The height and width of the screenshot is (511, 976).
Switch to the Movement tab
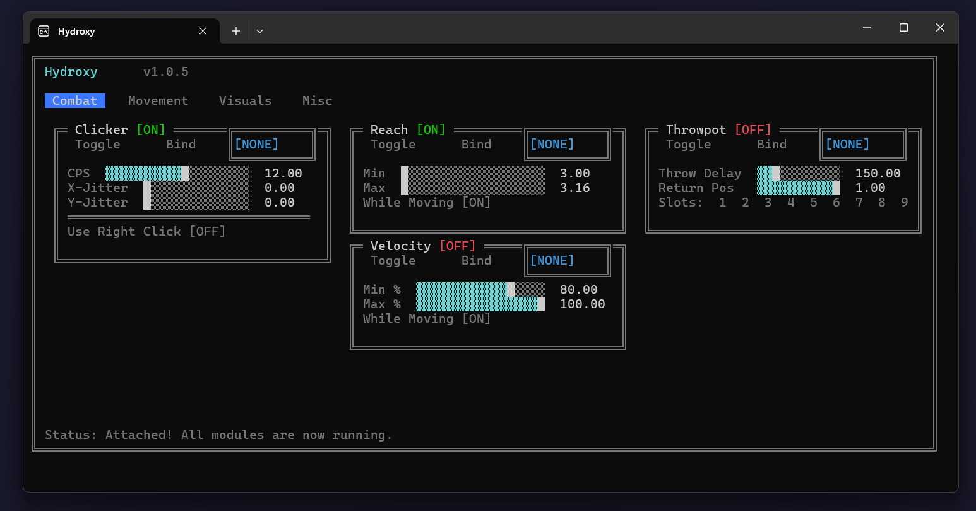(158, 101)
